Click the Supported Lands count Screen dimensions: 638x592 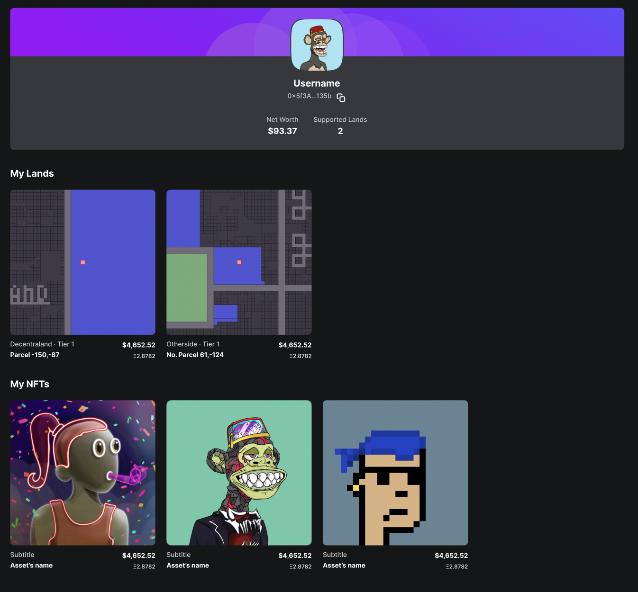click(x=340, y=131)
